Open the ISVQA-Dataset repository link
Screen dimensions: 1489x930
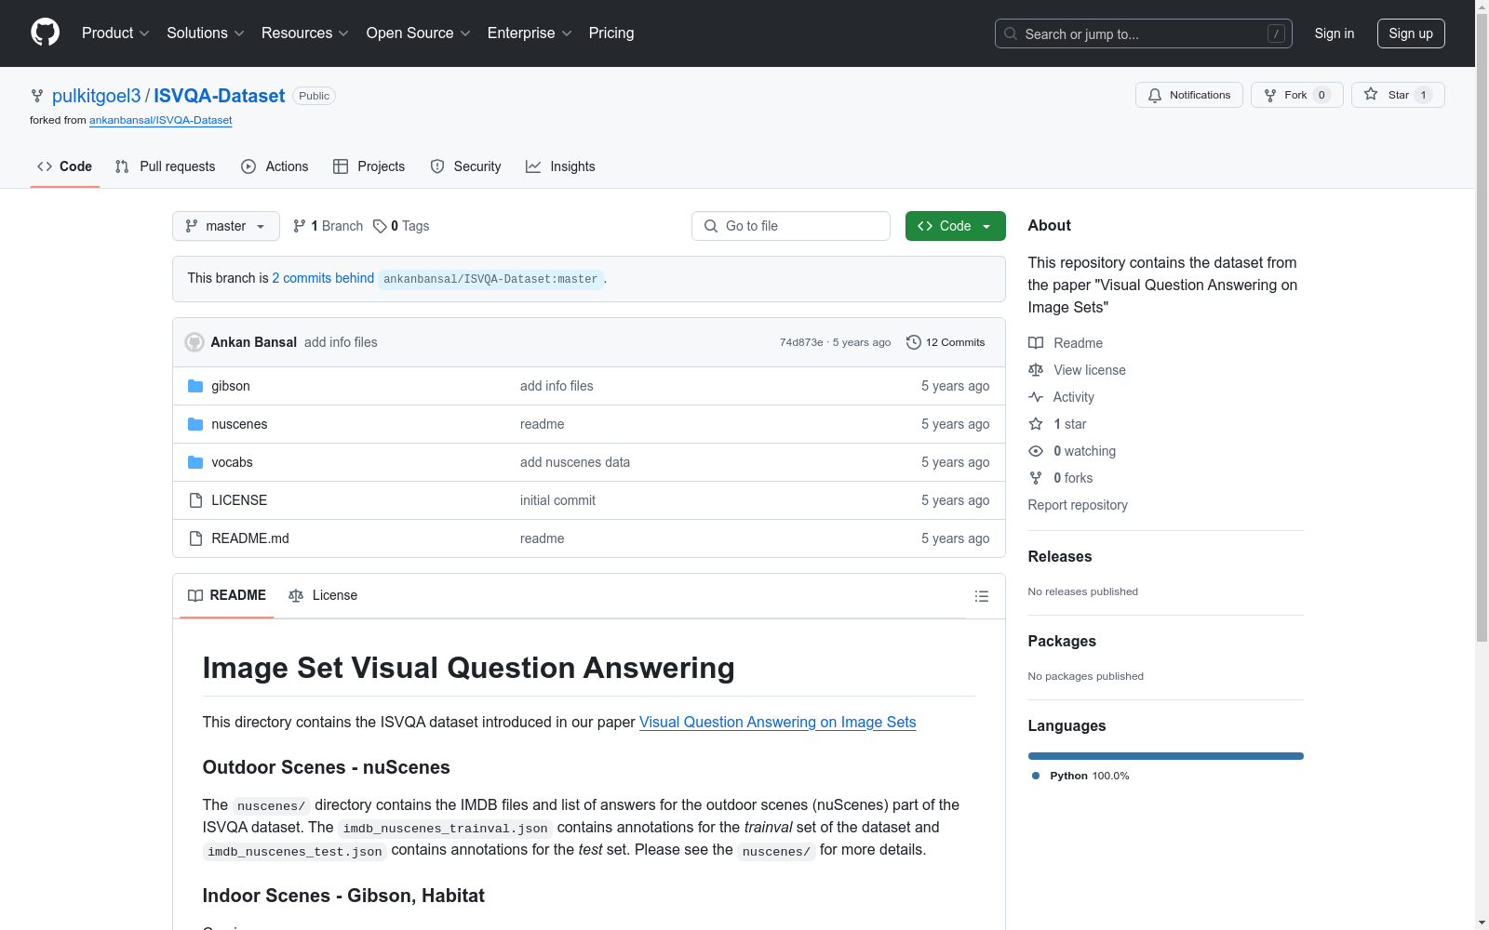pyautogui.click(x=220, y=96)
